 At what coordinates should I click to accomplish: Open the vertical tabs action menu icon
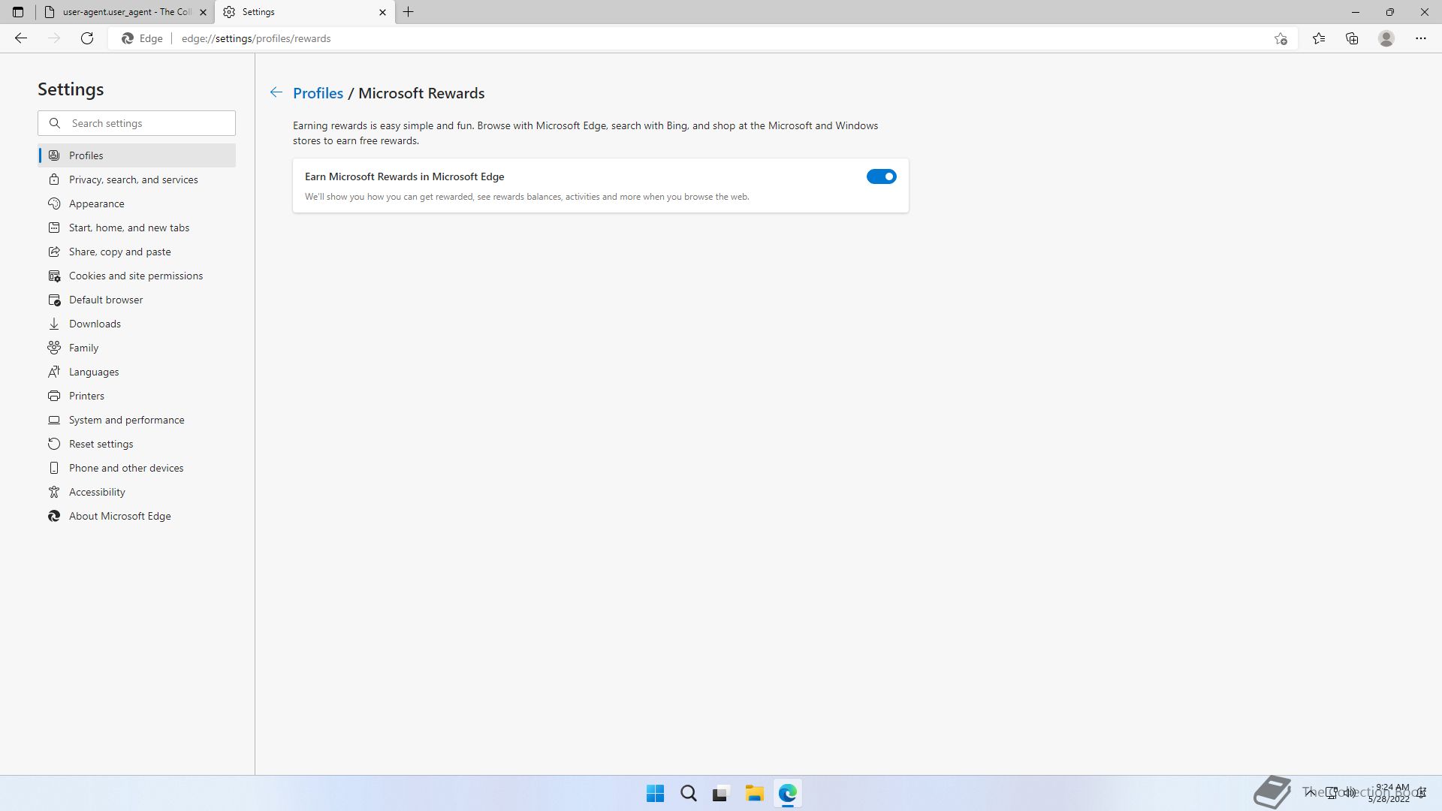tap(18, 12)
